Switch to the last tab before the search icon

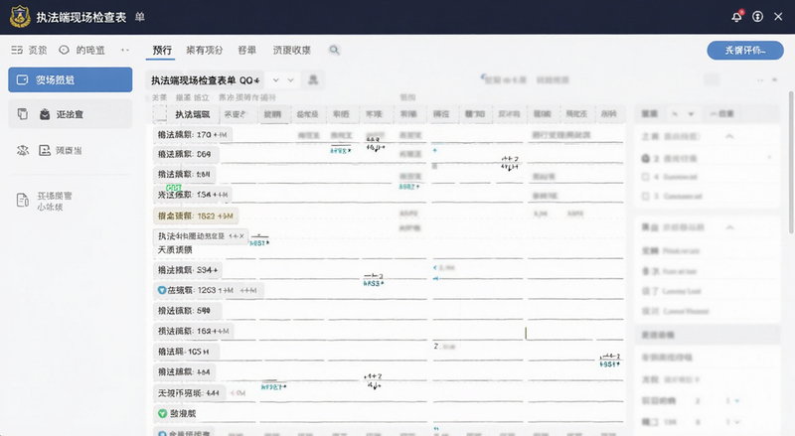click(x=291, y=51)
